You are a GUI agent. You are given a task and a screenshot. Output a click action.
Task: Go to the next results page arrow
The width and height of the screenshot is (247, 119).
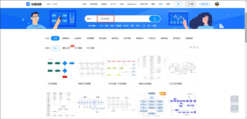click(x=197, y=47)
